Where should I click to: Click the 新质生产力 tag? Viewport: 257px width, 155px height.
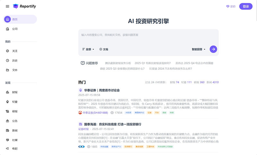pyautogui.click(x=116, y=147)
